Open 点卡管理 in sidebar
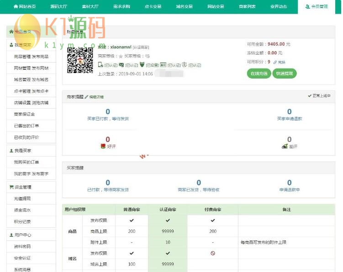343x272 pixels. point(22,91)
